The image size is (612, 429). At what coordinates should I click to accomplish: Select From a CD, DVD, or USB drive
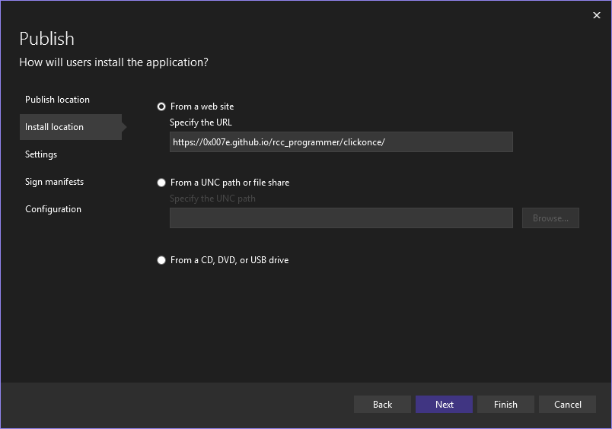(161, 260)
